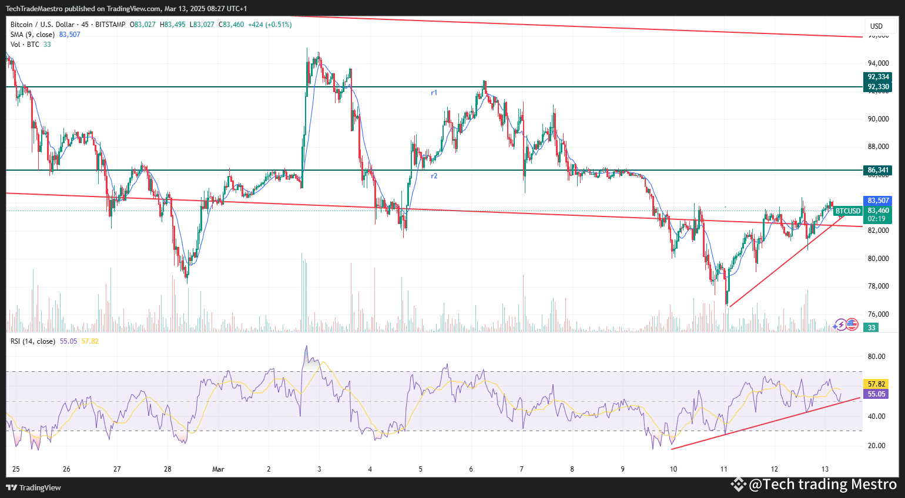Select the "Bitcoin / U.S. Dollar" symbol title
This screenshot has width=905, height=498.
pos(42,25)
